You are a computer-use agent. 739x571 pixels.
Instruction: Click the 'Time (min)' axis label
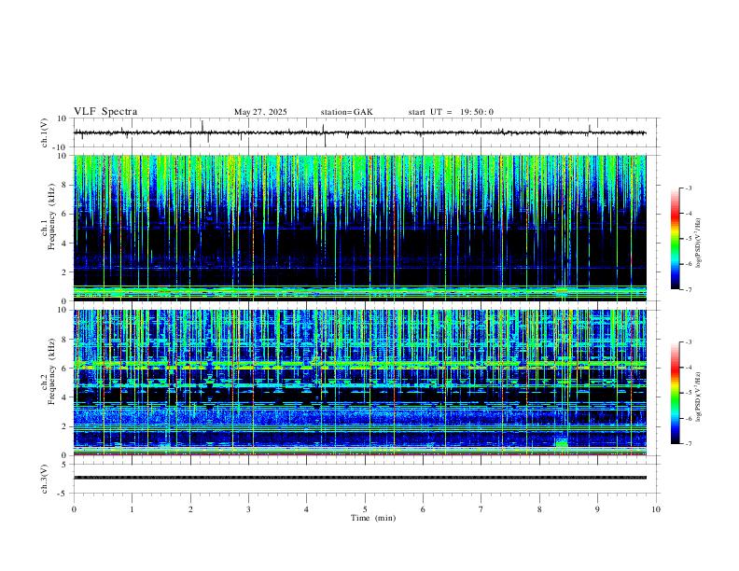pyautogui.click(x=373, y=518)
